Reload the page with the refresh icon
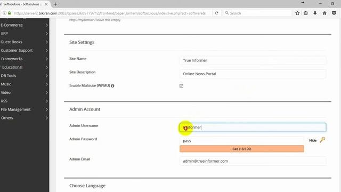The image size is (341, 192). click(216, 13)
